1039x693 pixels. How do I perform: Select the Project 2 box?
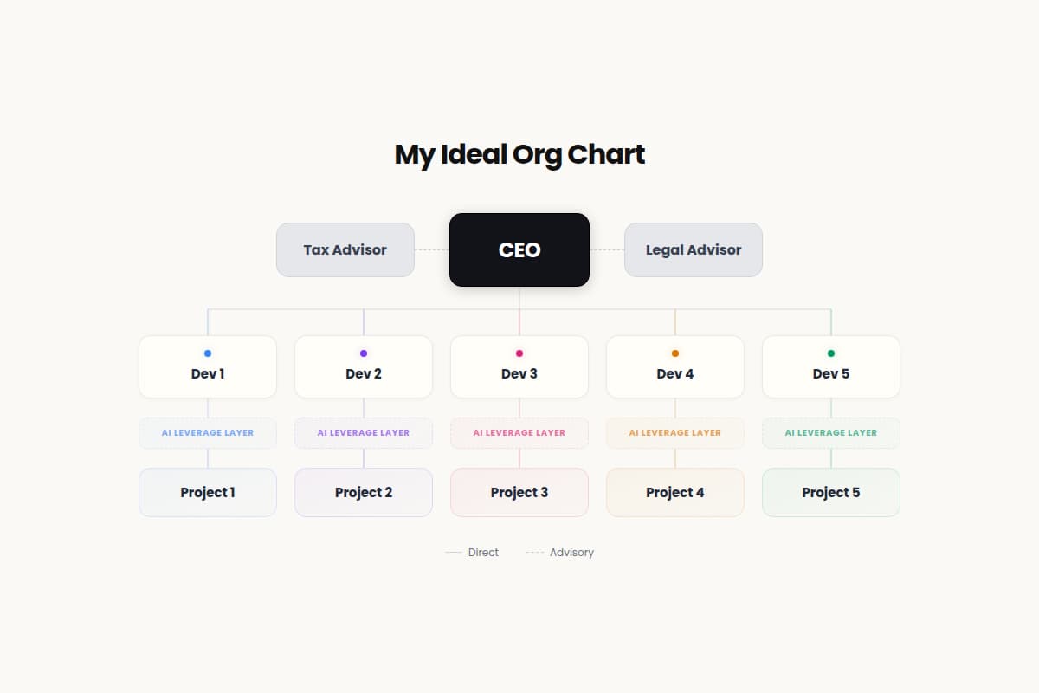pos(364,492)
